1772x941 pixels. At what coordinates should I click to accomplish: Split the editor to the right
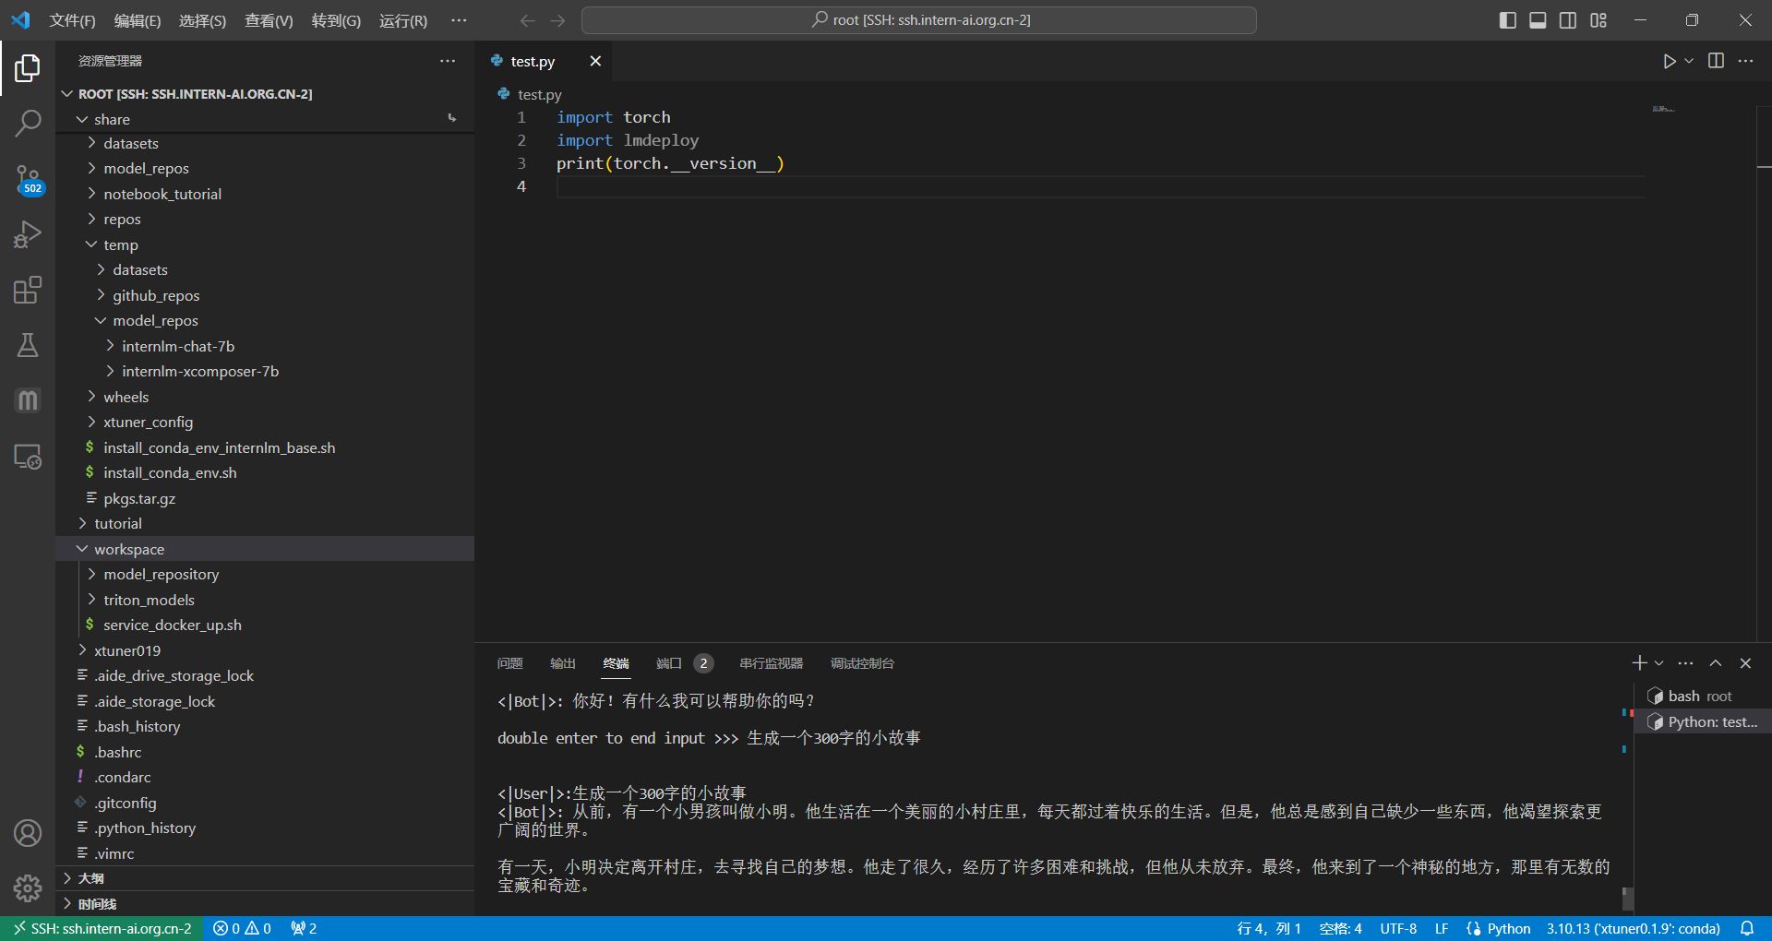coord(1716,61)
